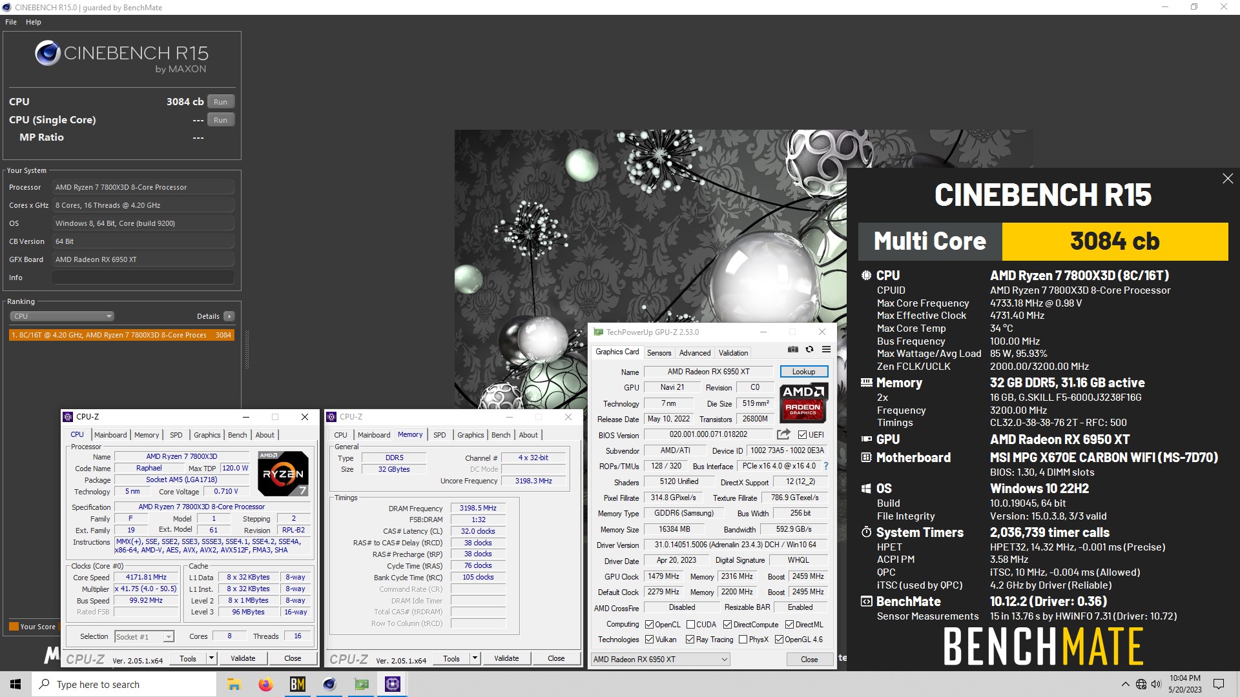Screen dimensions: 1240x697
Task: Click the GPU-Z screenshot camera icon
Action: tap(792, 349)
